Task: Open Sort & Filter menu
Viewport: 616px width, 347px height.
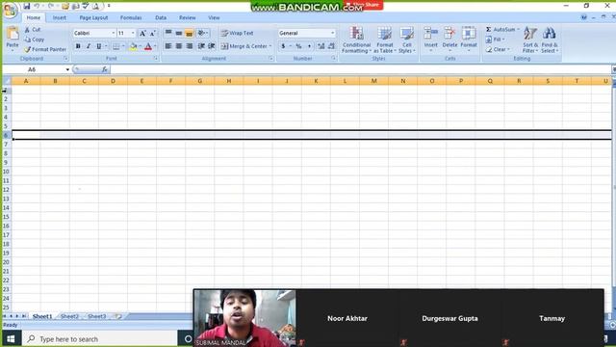Action: 530,40
